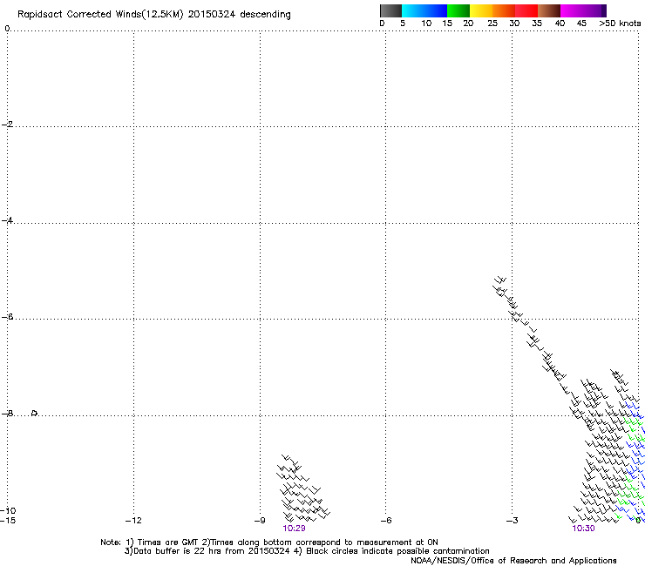
Task: Click the '25' legend tick label
Action: (492, 24)
